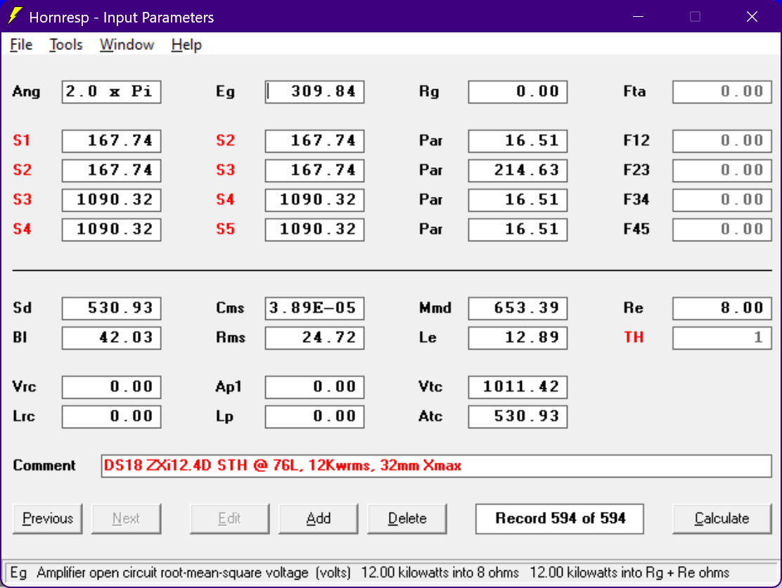Click the Lp field
Screen dimensions: 782x588
coord(314,416)
